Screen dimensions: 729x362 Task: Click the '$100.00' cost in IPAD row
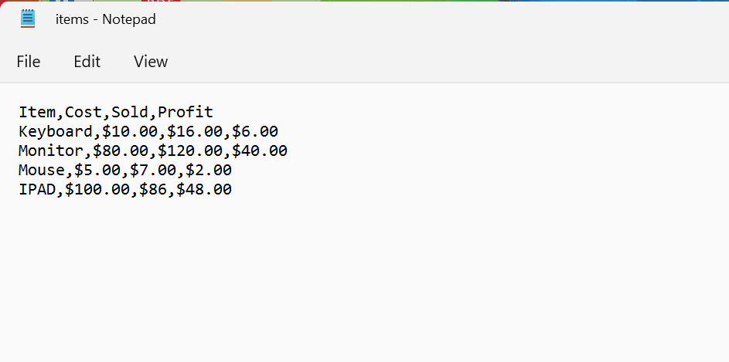pyautogui.click(x=97, y=189)
